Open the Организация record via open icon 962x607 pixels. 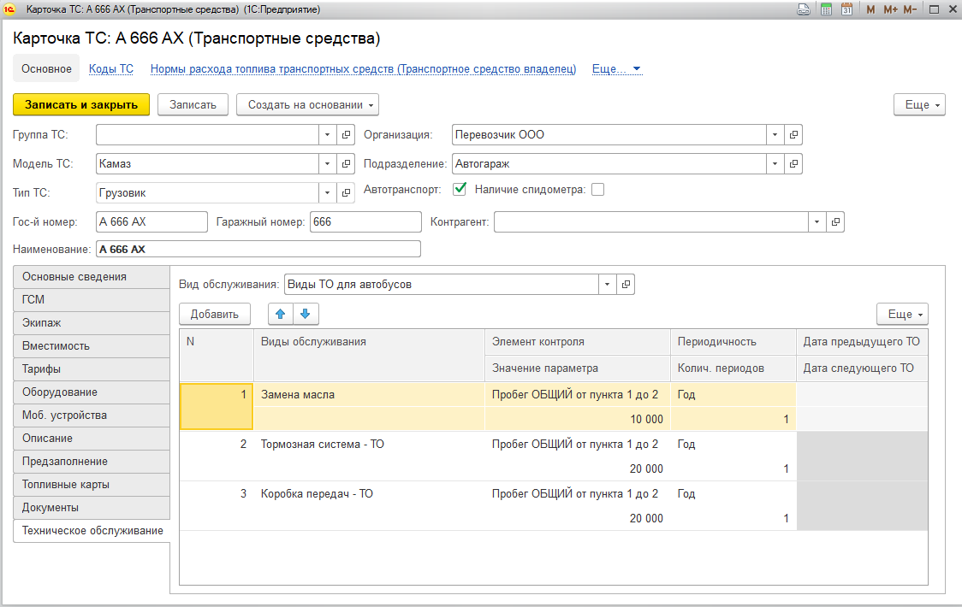pos(793,135)
